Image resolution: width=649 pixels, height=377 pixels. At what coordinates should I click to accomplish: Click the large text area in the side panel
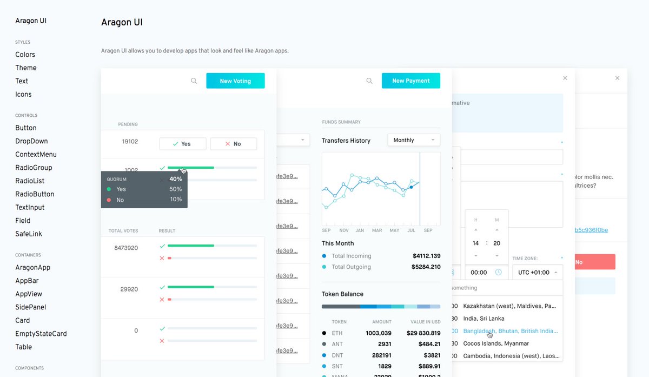click(x=511, y=204)
